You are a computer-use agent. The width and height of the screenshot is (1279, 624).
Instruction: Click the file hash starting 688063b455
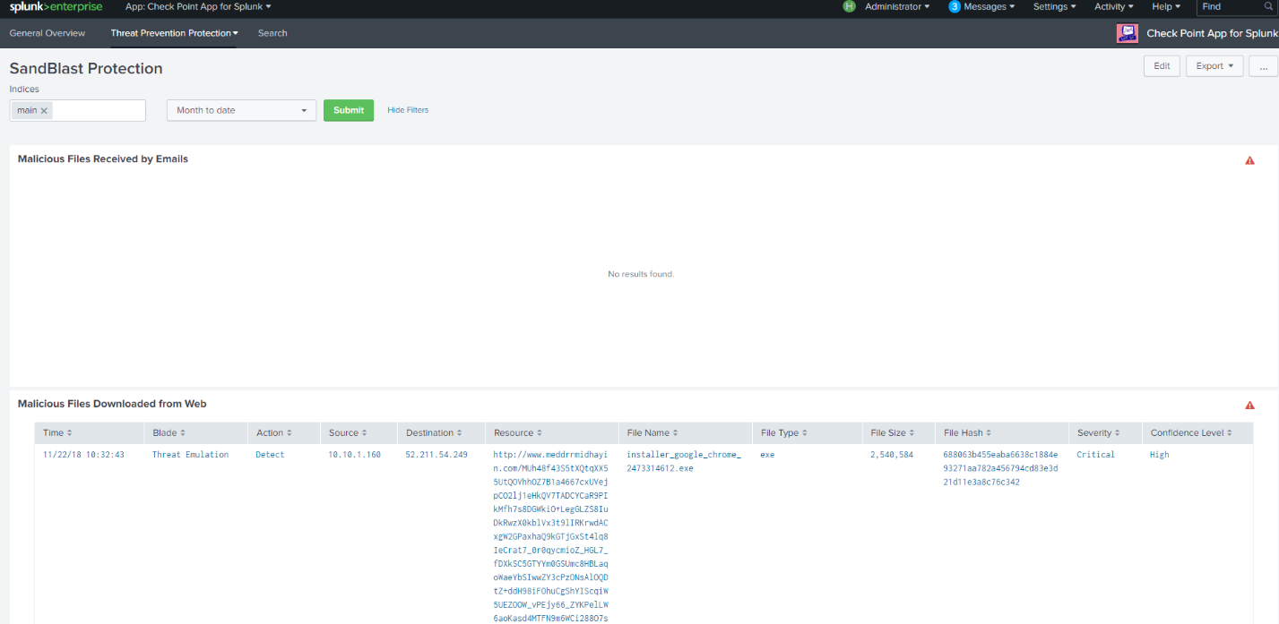(1000, 468)
